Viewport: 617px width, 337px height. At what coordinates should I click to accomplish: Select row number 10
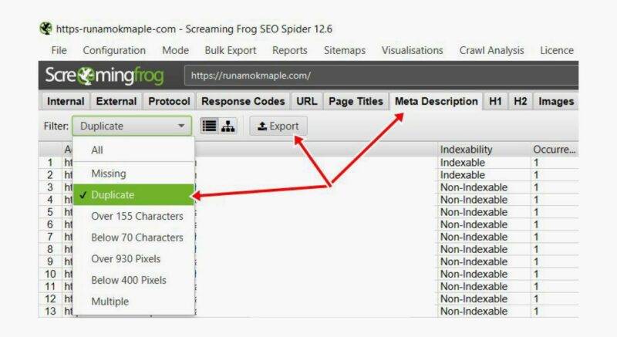[x=50, y=274]
